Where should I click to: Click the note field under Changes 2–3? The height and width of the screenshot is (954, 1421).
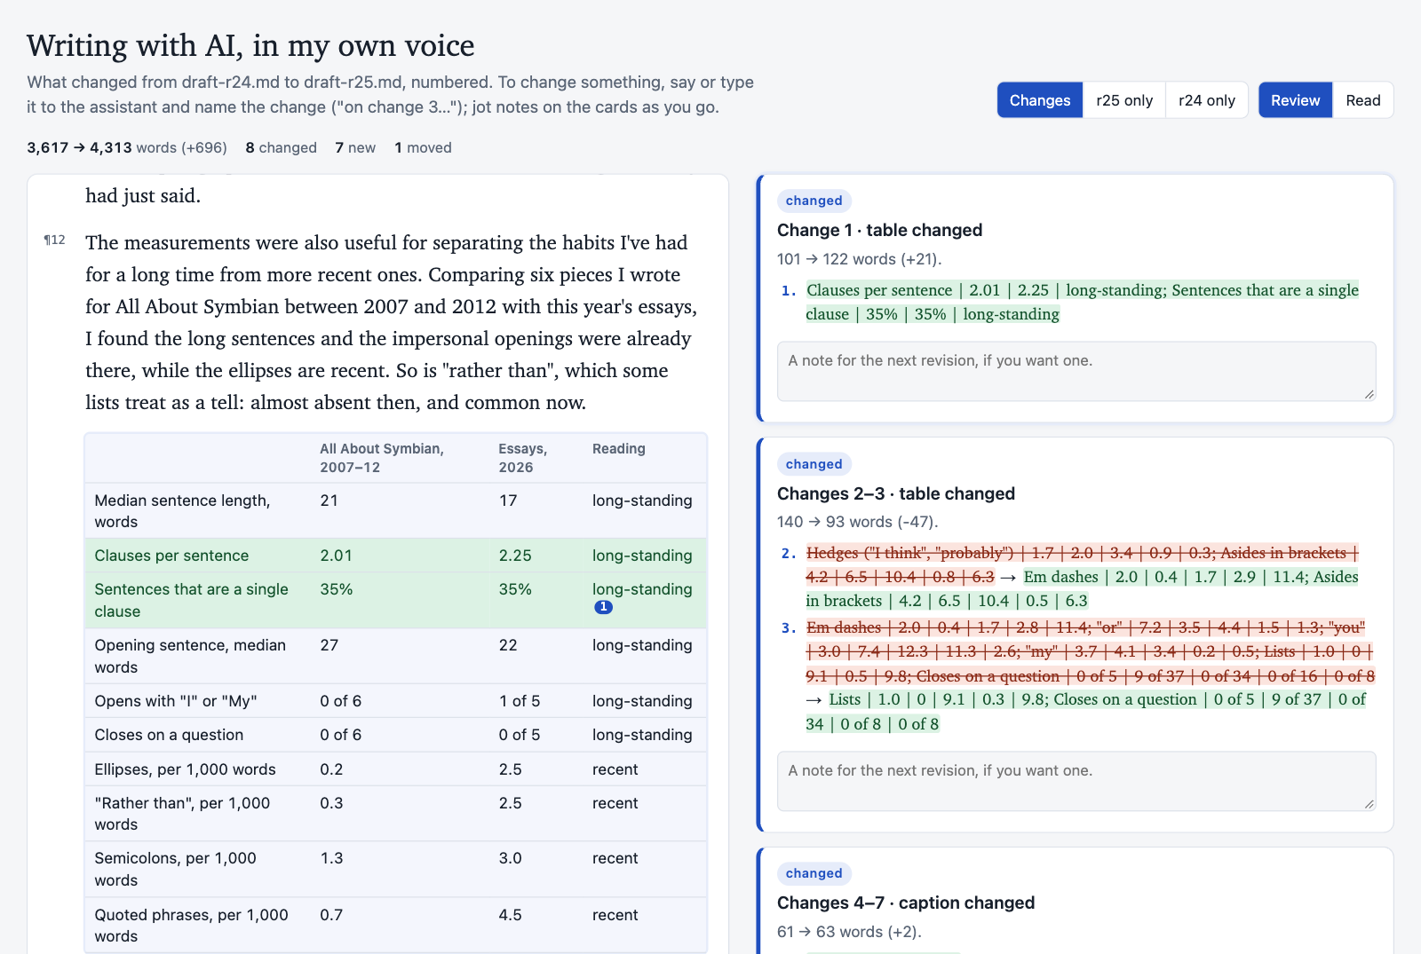tap(1076, 781)
